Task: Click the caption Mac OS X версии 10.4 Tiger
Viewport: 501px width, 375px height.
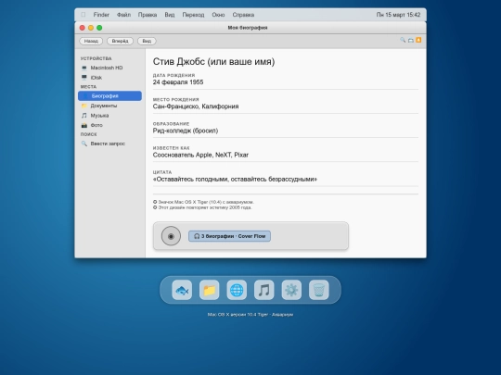Action: click(250, 315)
